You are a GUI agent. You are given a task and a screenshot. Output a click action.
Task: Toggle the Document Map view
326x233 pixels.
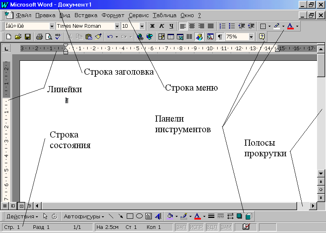pyautogui.click(x=210, y=37)
